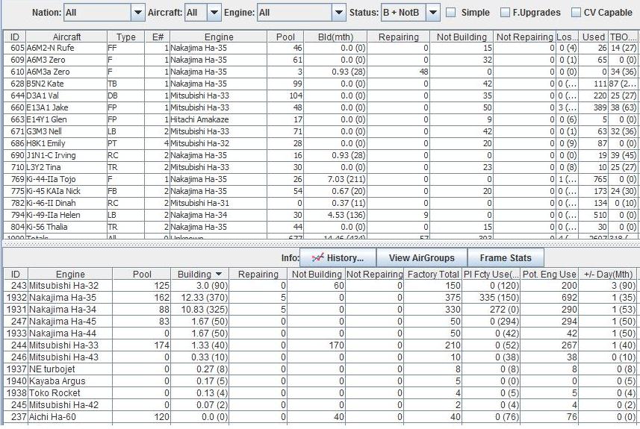Click aircraft table Repairing column header
This screenshot has width=640, height=429.
point(399,37)
